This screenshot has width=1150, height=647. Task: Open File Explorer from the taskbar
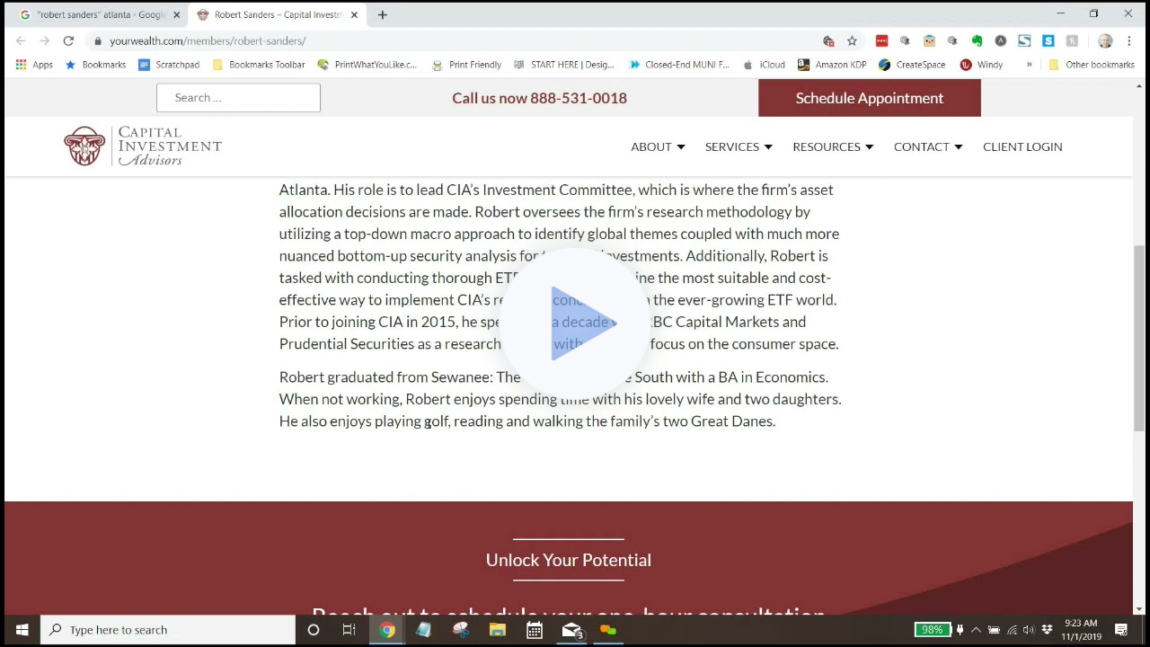[497, 630]
